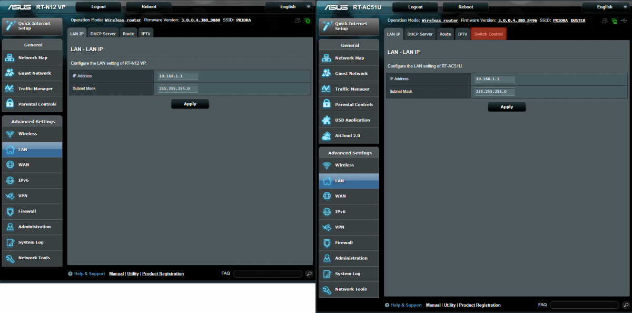Open Administration in the RT-N12 VP sidebar

32,227
